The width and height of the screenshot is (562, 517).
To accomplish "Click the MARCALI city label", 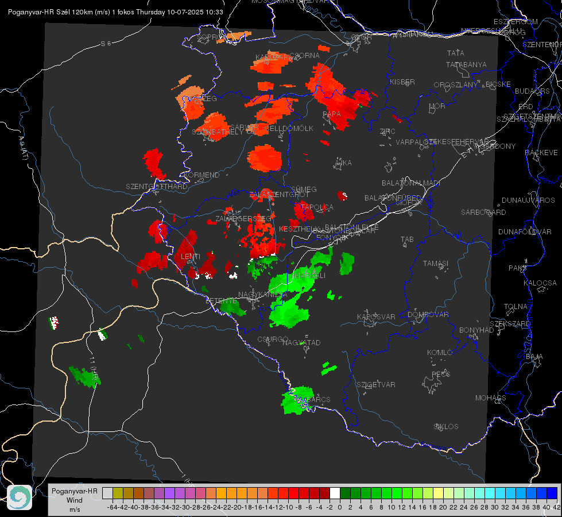I will pyautogui.click(x=309, y=275).
